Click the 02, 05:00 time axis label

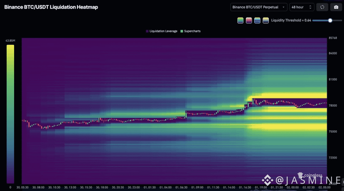coord(324,188)
